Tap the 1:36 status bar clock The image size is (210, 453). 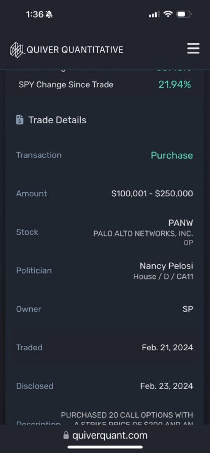tap(35, 14)
